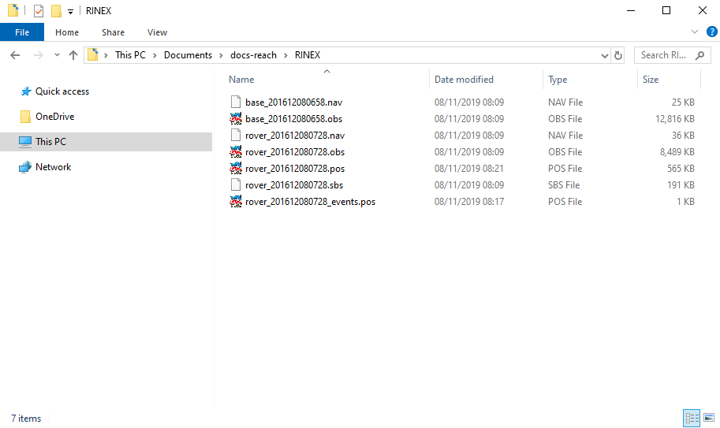
Task: Sort by the Name column header
Action: [241, 80]
